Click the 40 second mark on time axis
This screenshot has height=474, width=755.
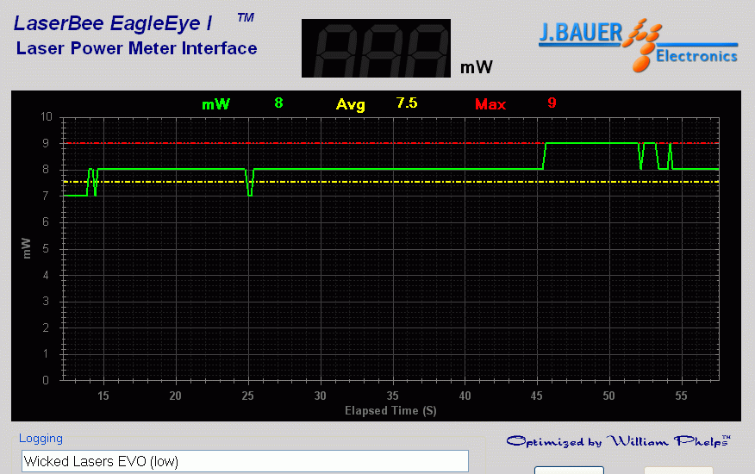pos(465,396)
